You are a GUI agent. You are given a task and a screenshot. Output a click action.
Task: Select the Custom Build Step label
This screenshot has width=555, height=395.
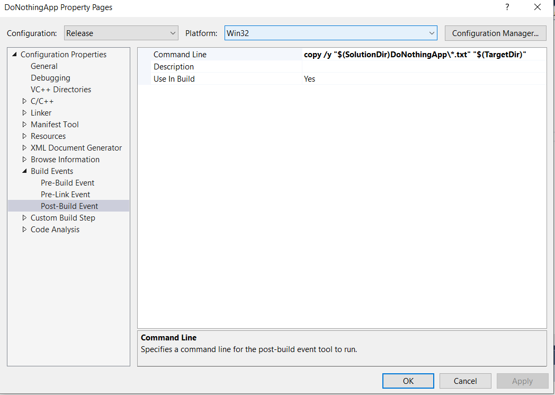click(x=63, y=218)
